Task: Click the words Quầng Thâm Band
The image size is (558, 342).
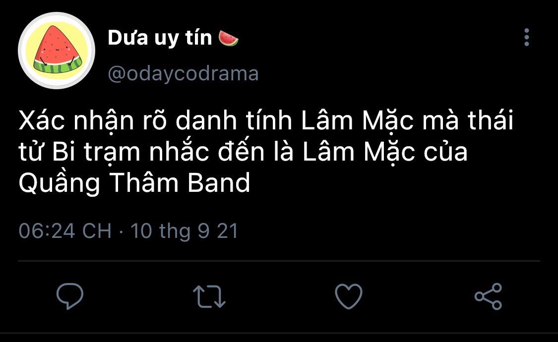Action: (x=134, y=183)
